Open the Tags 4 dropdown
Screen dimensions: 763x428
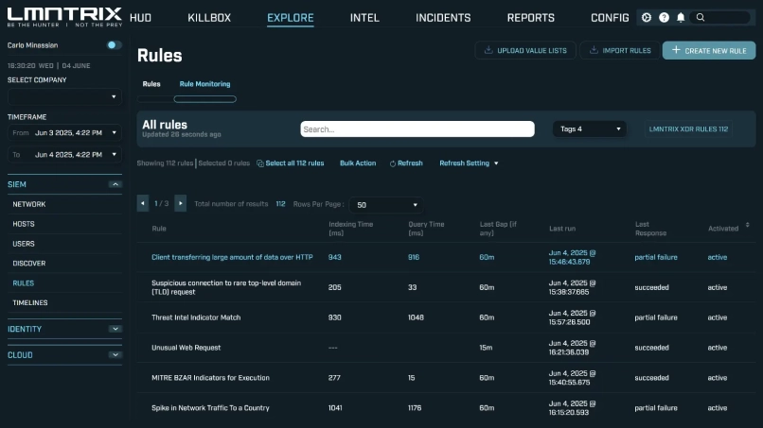(589, 128)
